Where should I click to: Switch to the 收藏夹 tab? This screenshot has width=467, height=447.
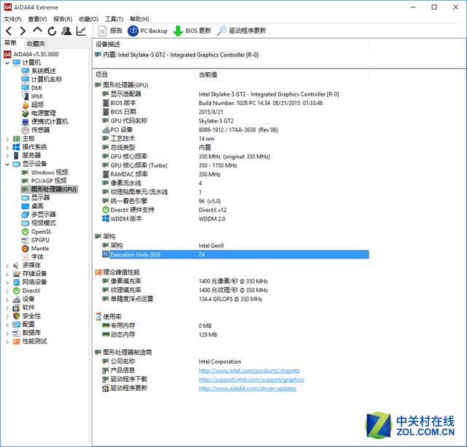[x=36, y=44]
